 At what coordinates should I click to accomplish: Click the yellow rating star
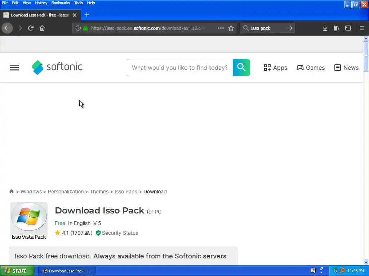pyautogui.click(x=57, y=233)
